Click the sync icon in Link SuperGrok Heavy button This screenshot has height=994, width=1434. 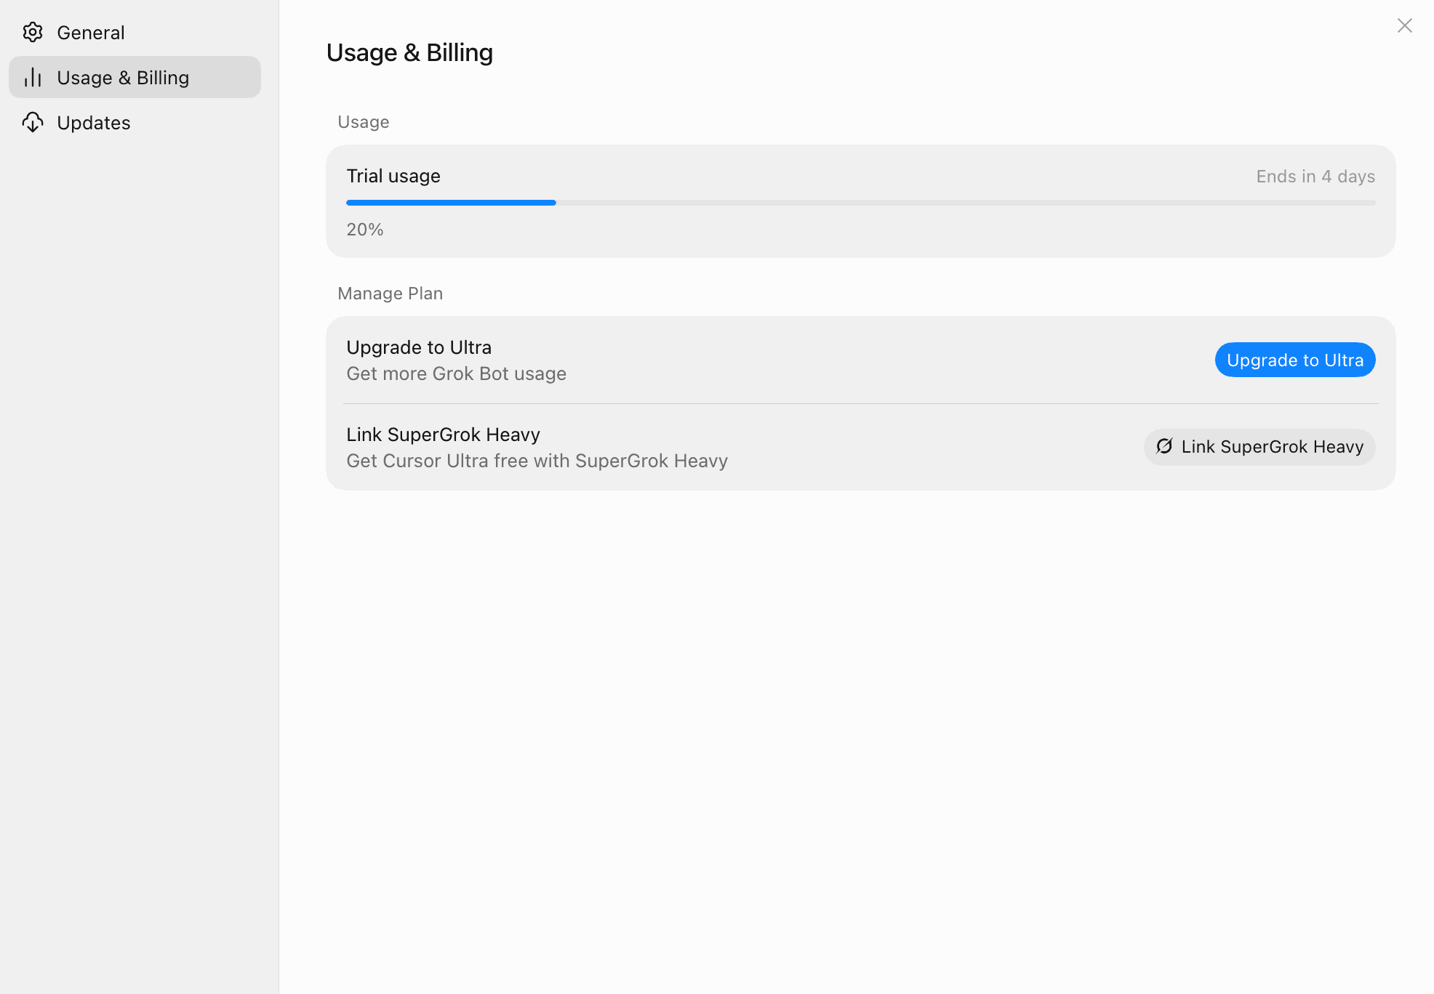[1164, 446]
